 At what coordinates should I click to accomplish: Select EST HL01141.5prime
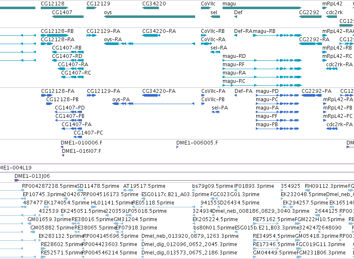point(112,203)
